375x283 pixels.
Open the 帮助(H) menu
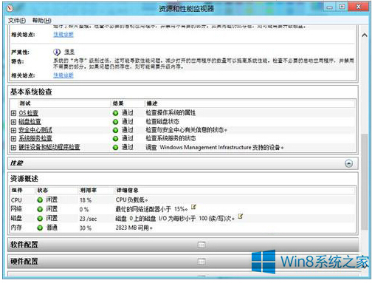[42, 20]
